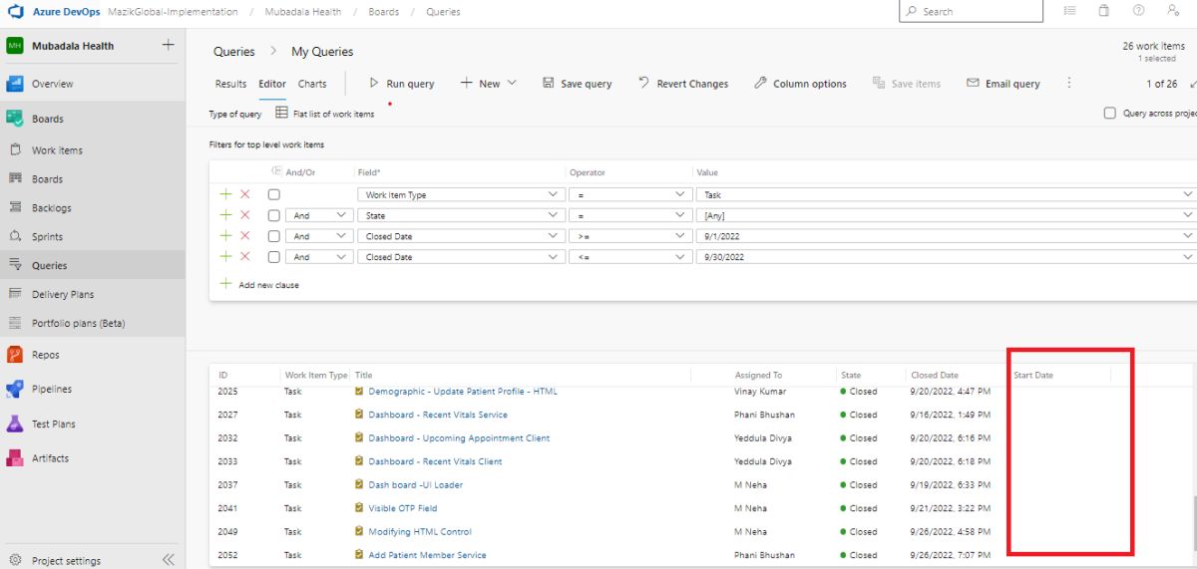Collapse the sidebar with double chevron

click(168, 560)
